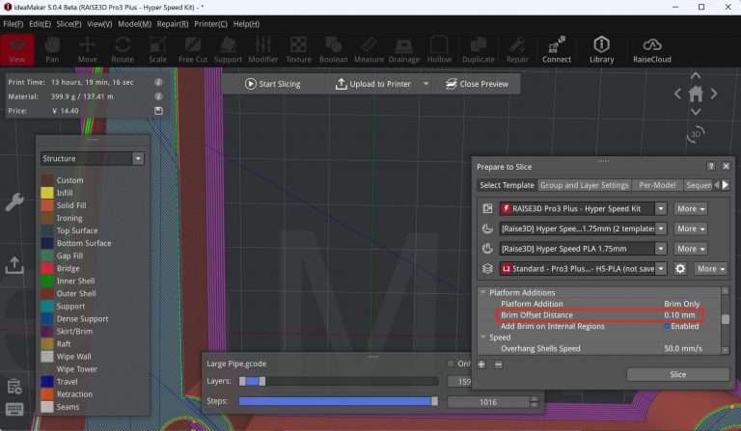Viewport: 741px width, 431px height.
Task: Select Overhang Shells Speed value
Action: pyautogui.click(x=683, y=348)
